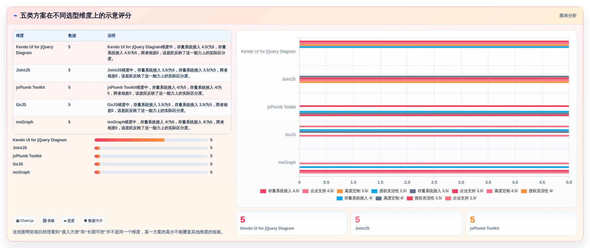Viewport: 590px width, 248px height.
Task: Toggle legend item 存量系统接入 4.5/
Action: click(280, 191)
